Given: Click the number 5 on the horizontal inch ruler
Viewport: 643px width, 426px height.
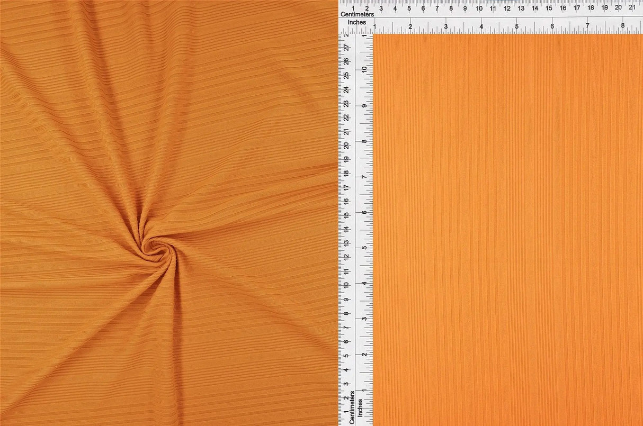Looking at the screenshot, I should pyautogui.click(x=517, y=26).
